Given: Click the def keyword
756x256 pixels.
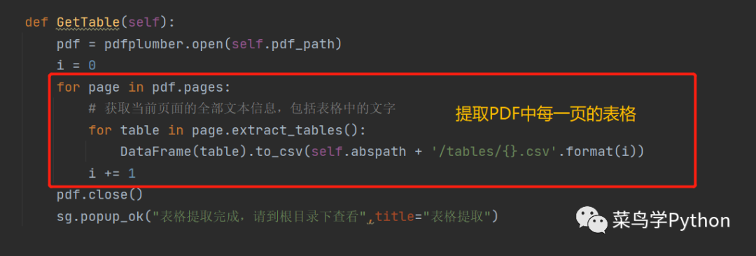Looking at the screenshot, I should click(x=36, y=22).
